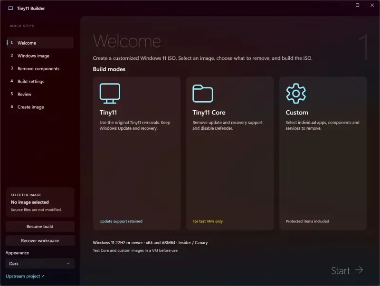The image size is (380, 286).
Task: Click the SELECTED IMAGE header
Action: point(26,195)
